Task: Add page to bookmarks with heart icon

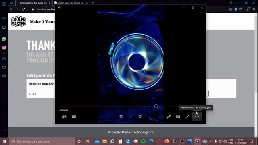Action: coord(241,10)
